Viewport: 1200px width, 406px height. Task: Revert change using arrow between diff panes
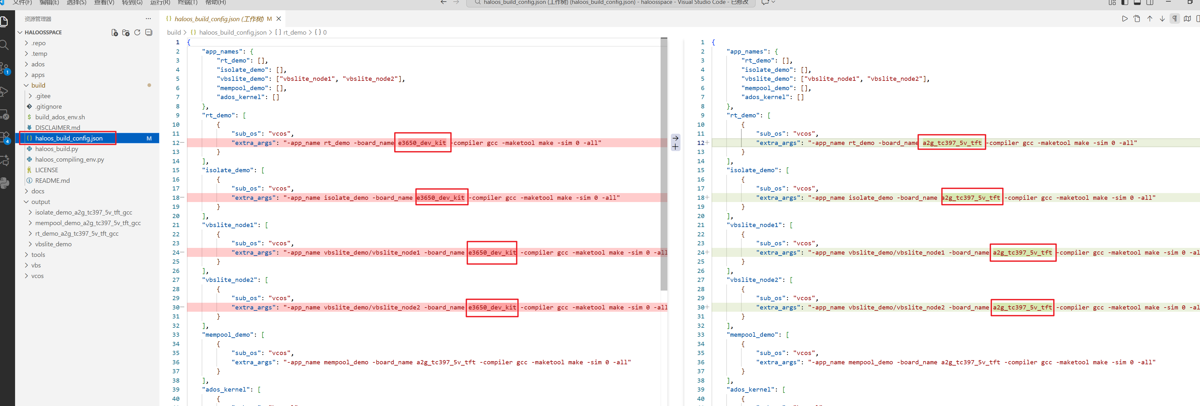(x=675, y=138)
